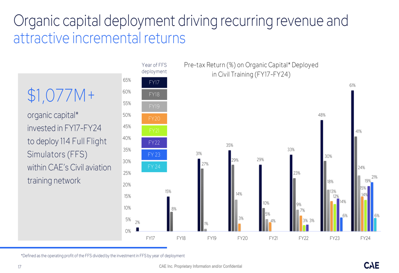Click the 24% bar data label
Viewport: 399px width, 273px height.
click(361, 168)
